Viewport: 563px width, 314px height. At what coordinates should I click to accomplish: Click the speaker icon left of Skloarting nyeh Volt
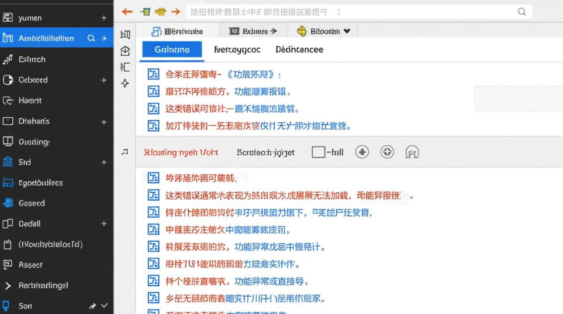pyautogui.click(x=124, y=152)
